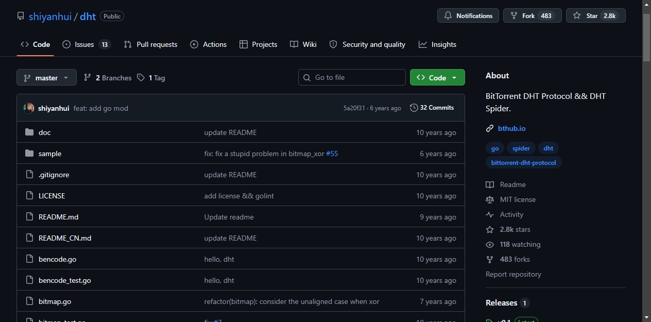Viewport: 651px width, 322px height.
Task: Select the spider topic tag
Action: 521,148
